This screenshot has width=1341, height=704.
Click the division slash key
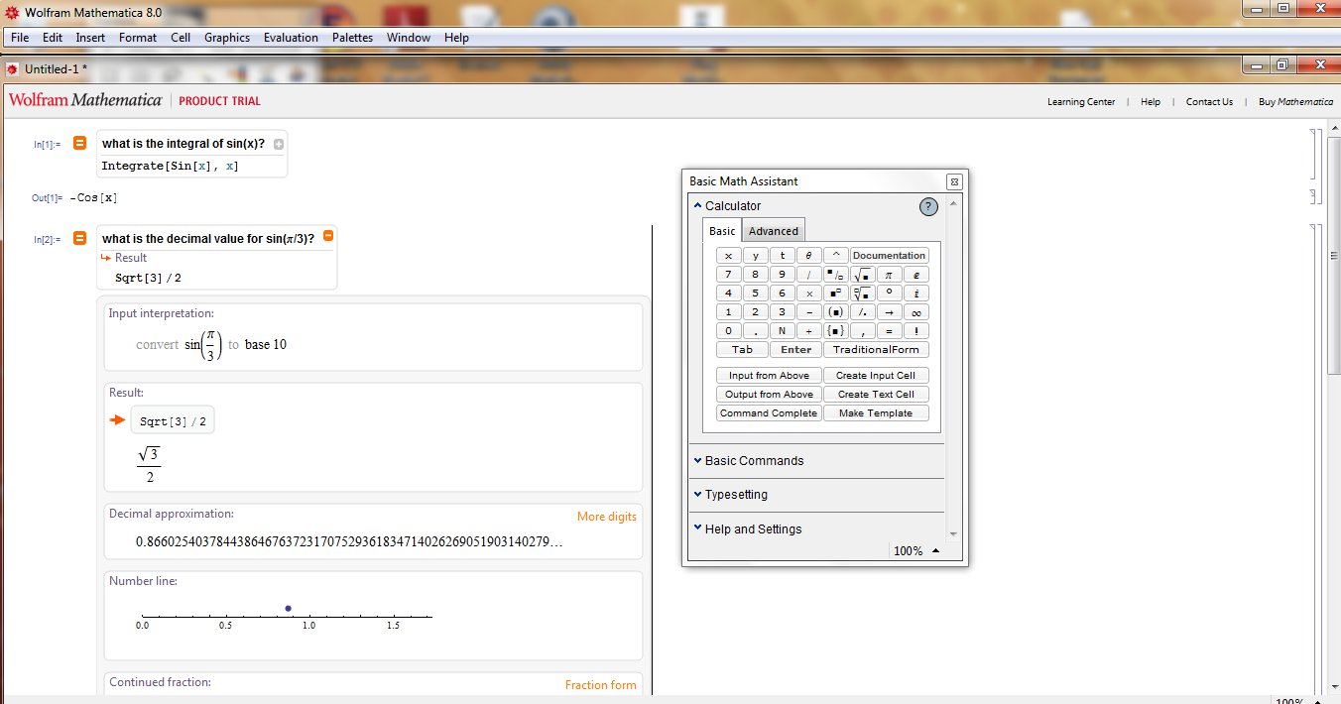pyautogui.click(x=808, y=275)
